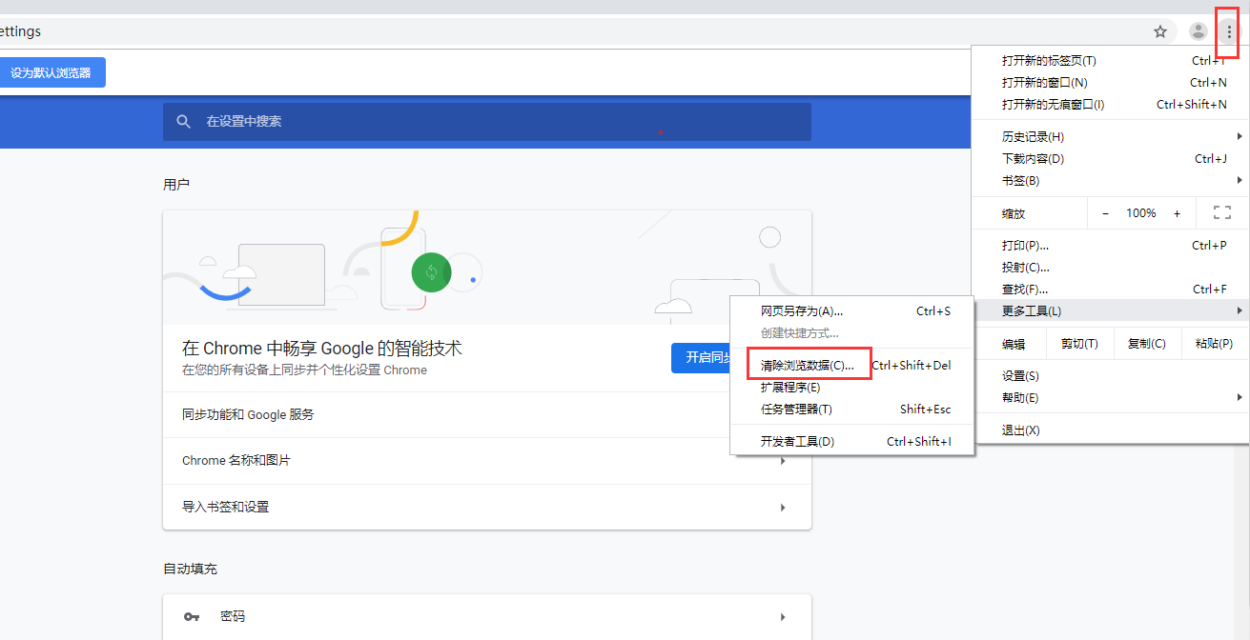
Task: Select 清除浏览数据(C) from the submenu
Action: coord(808,365)
